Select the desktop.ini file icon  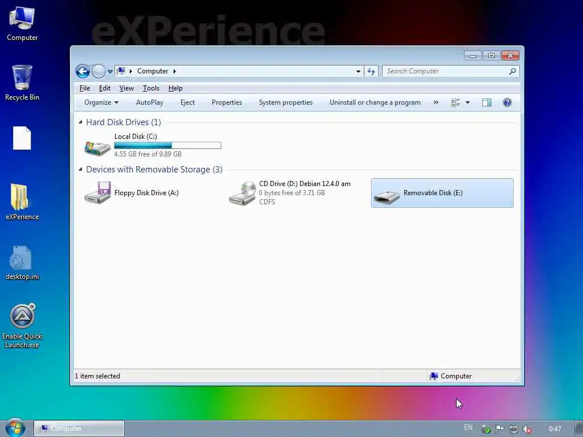(22, 262)
